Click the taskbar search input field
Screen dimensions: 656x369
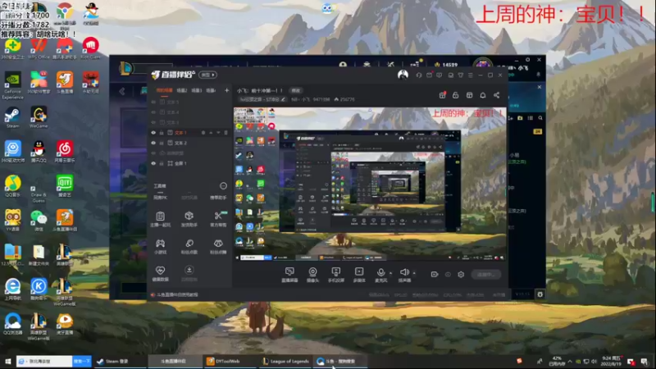coord(44,361)
